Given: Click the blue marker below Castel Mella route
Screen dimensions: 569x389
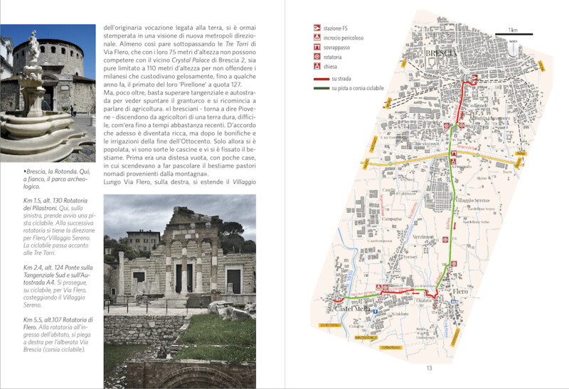Looking at the screenshot, I should pyautogui.click(x=376, y=311).
